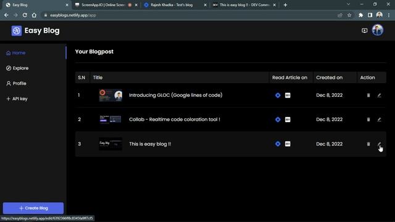
Task: Toggle the browser side panel
Action: click(x=370, y=15)
